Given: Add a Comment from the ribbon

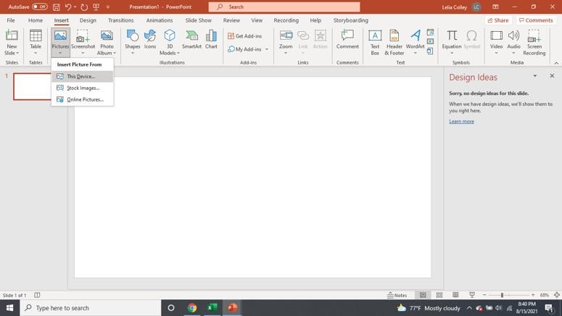Looking at the screenshot, I should click(x=347, y=39).
